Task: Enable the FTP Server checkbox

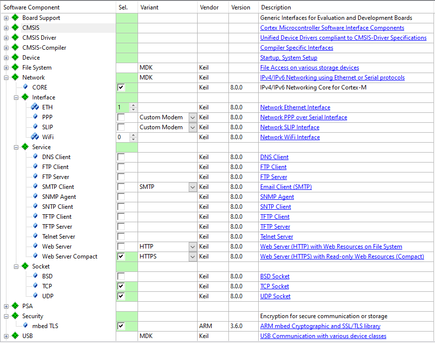Action: [x=121, y=177]
